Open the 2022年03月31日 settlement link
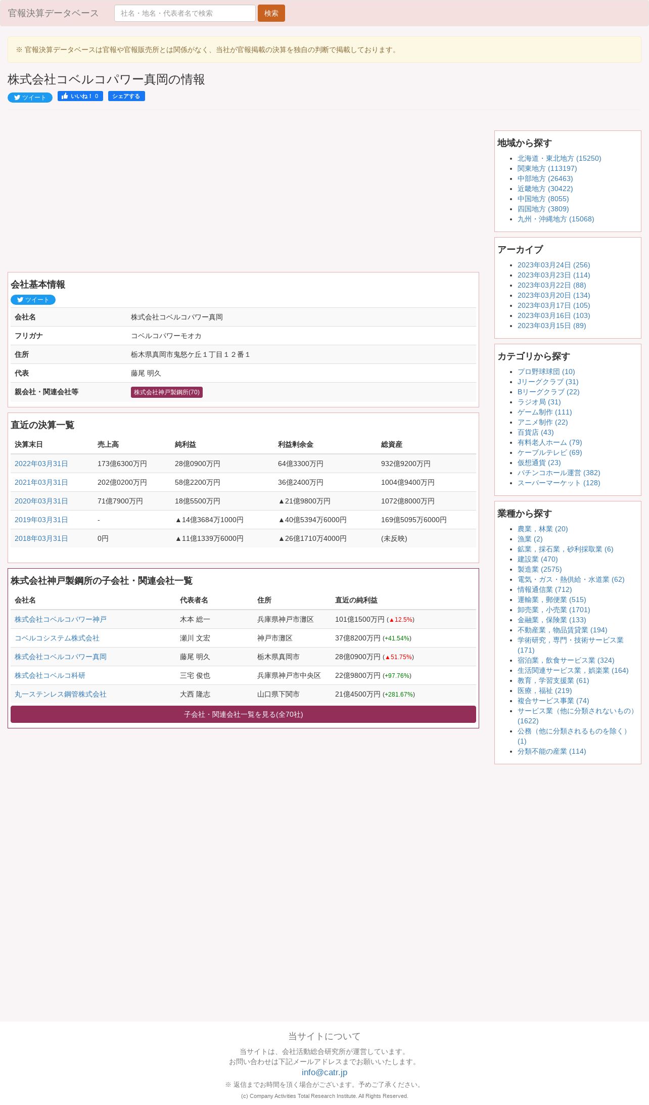649x1105 pixels. (41, 464)
